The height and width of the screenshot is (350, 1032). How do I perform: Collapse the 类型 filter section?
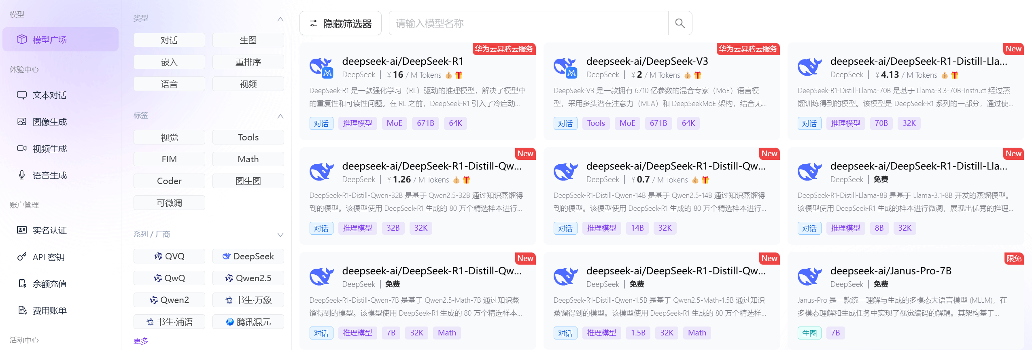pyautogui.click(x=280, y=19)
